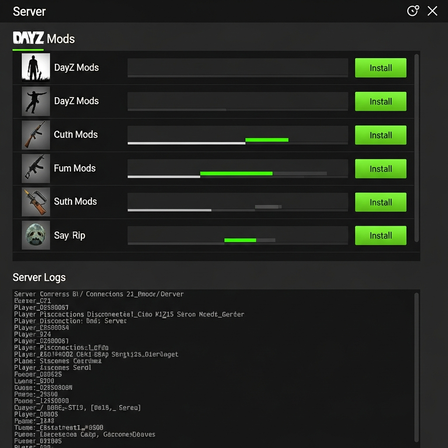Select the Server Logs section header

tap(39, 277)
